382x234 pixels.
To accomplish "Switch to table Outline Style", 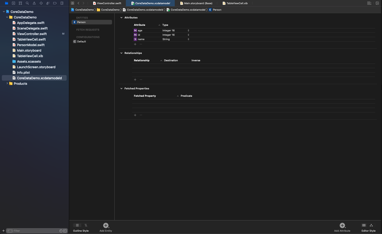I will [x=77, y=225].
